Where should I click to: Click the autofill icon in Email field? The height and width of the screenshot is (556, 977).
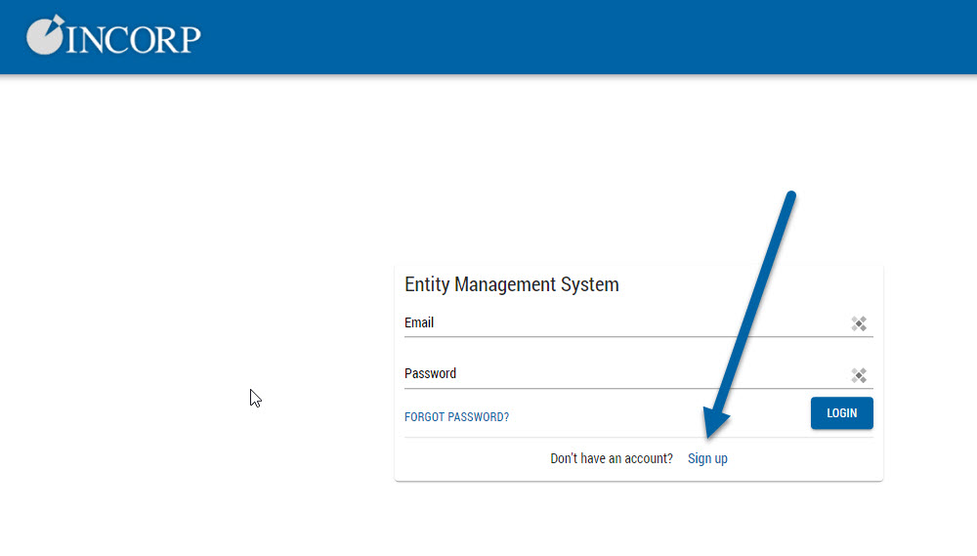click(x=859, y=323)
